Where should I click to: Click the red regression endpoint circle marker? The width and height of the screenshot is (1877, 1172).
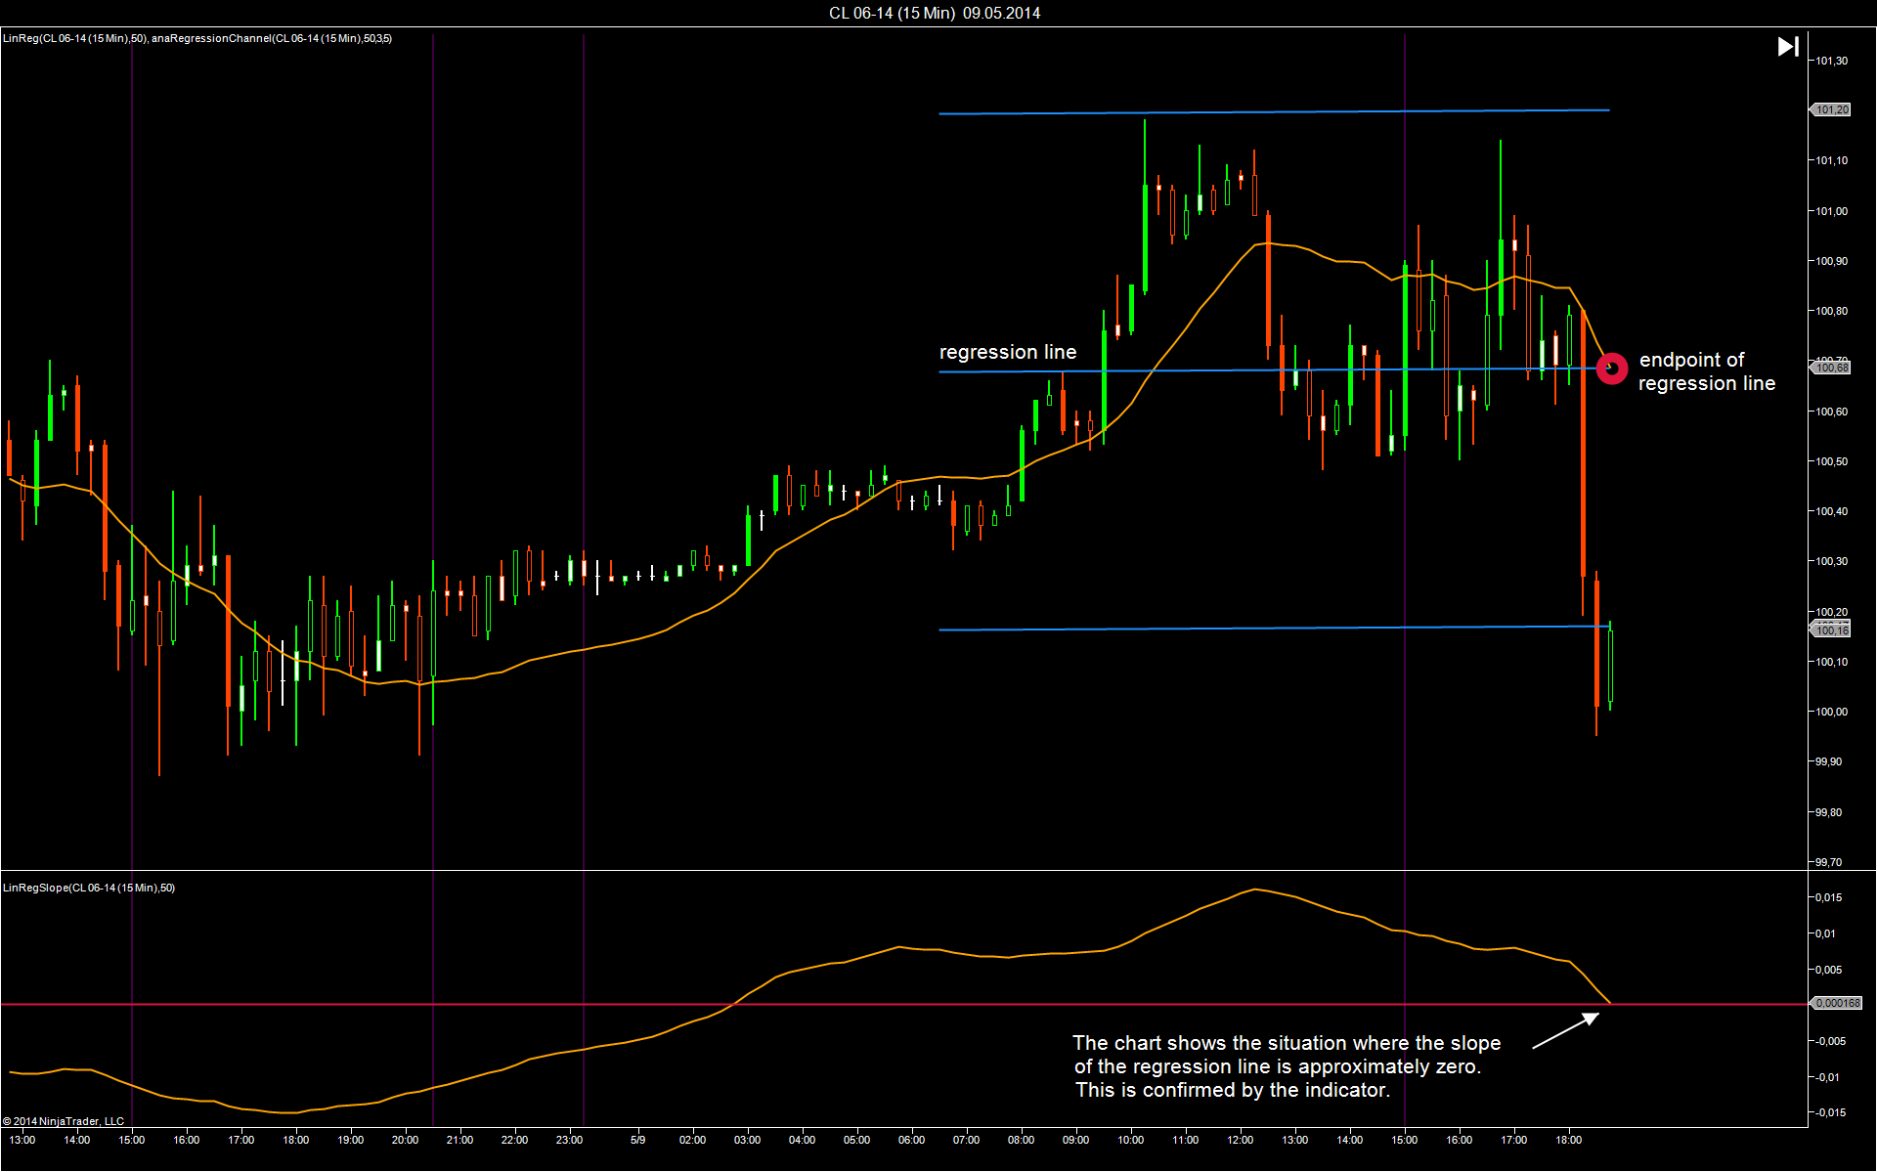1611,369
